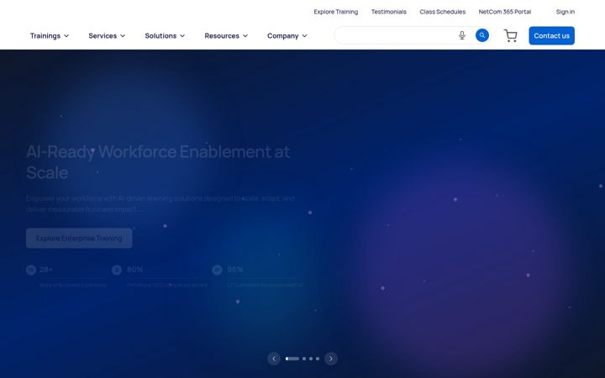This screenshot has height=378, width=605.
Task: Expand the Company menu
Action: [x=287, y=36]
